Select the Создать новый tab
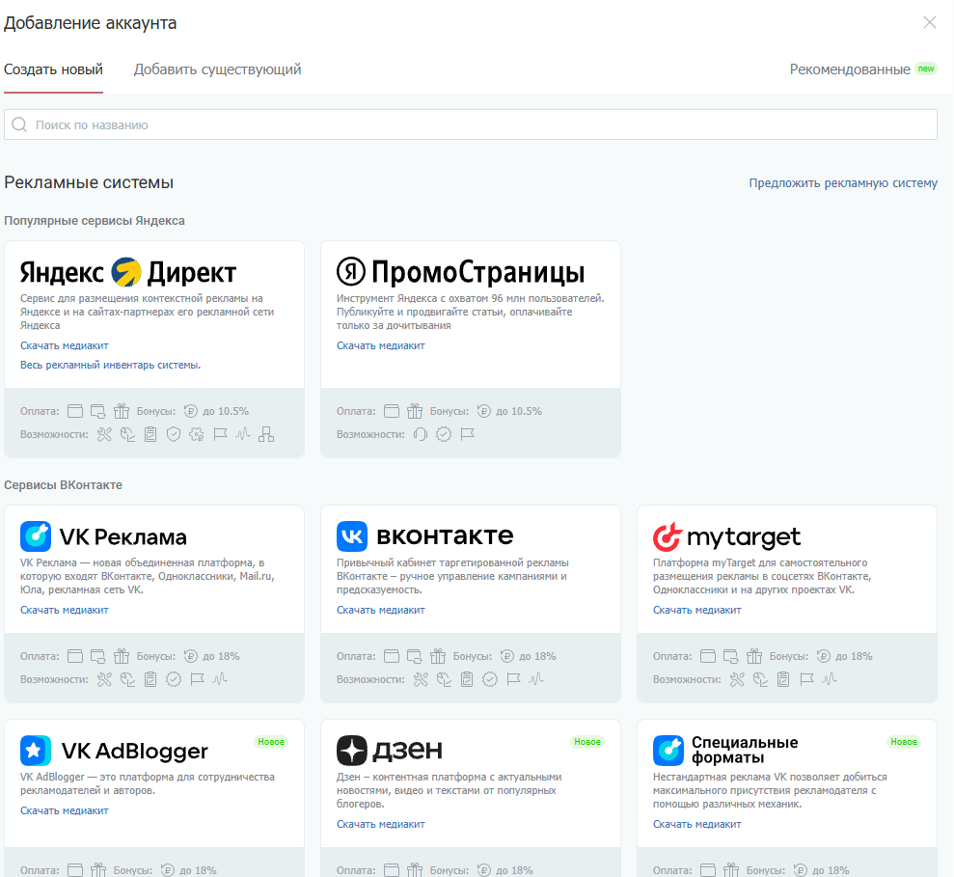The height and width of the screenshot is (877, 954). coord(53,69)
